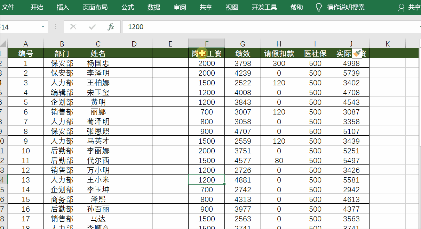This screenshot has width=421, height=229.
Task: Open the 审阅 ribbon tab
Action: point(180,7)
